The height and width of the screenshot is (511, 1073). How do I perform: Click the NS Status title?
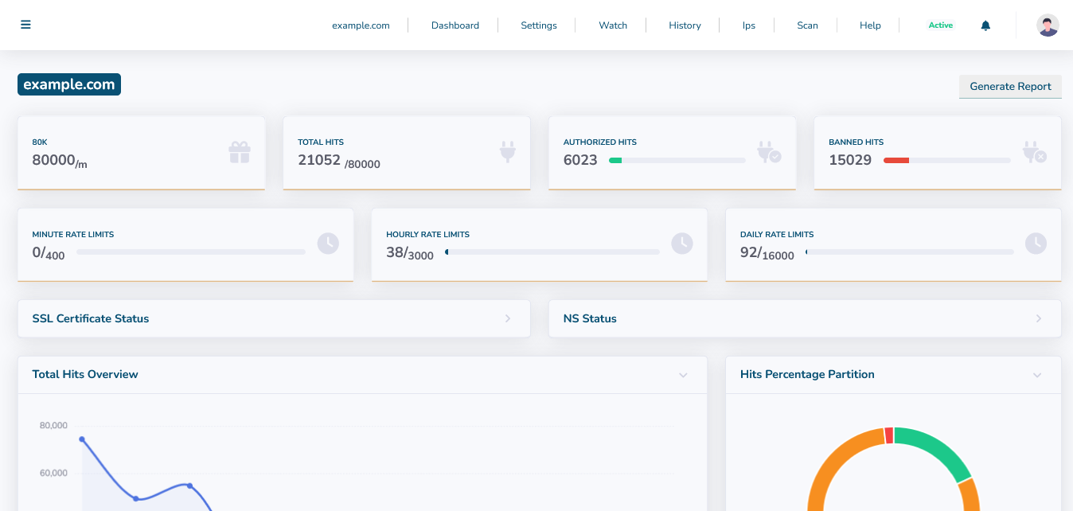coord(590,318)
